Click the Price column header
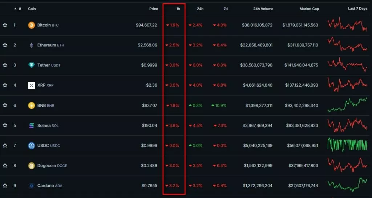 pos(153,9)
